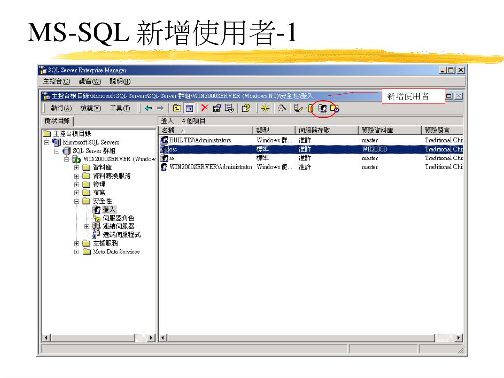Click the Enterprise Manager title bar icon
The width and height of the screenshot is (504, 378).
coord(43,70)
